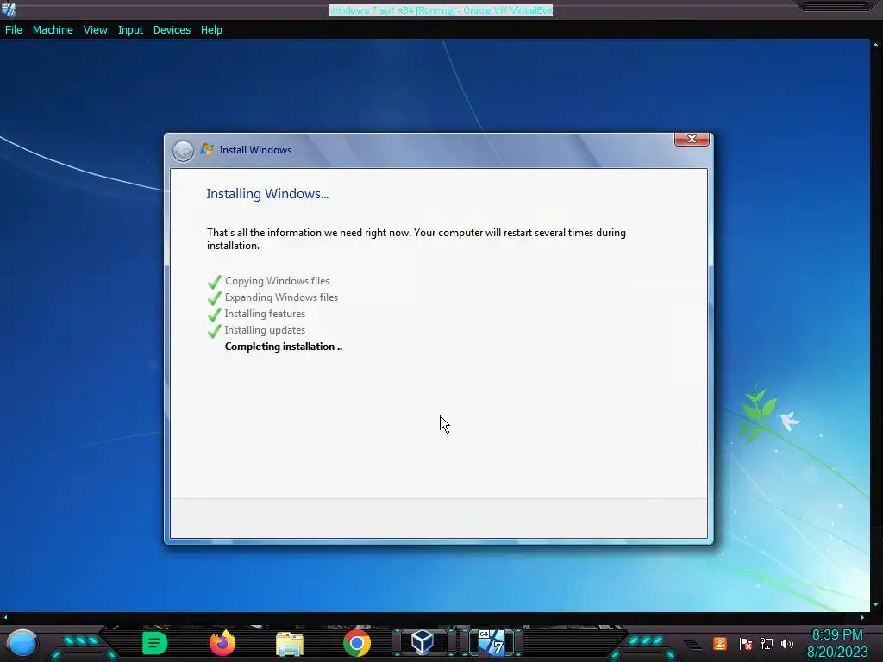Select the Windows 7 64-bit VM taskbar icon
This screenshot has width=883, height=662.
[x=492, y=642]
